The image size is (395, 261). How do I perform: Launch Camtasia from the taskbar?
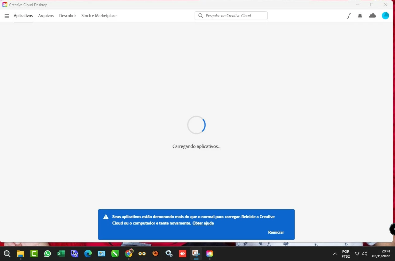[x=34, y=254]
